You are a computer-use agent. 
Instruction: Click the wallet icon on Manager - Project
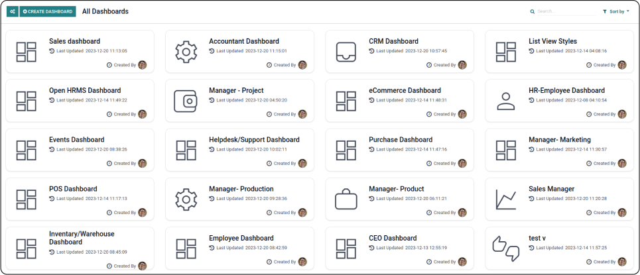pos(186,101)
